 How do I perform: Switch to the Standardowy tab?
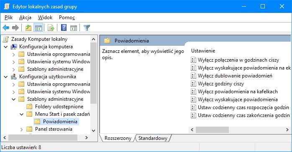(x=153, y=138)
